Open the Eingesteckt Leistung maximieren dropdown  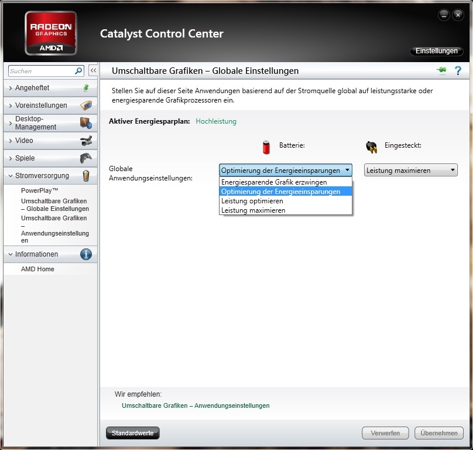coord(410,170)
